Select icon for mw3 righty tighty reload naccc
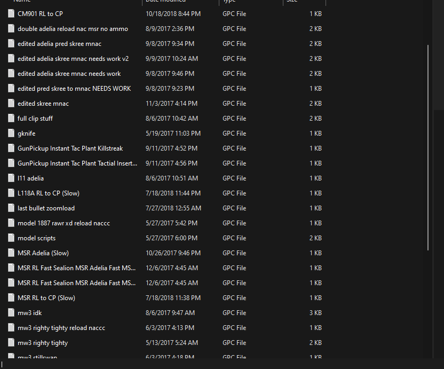The width and height of the screenshot is (444, 369). pos(11,328)
